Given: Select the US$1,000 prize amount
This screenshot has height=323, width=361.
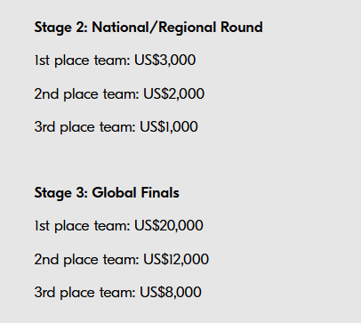Looking at the screenshot, I should [x=169, y=127].
